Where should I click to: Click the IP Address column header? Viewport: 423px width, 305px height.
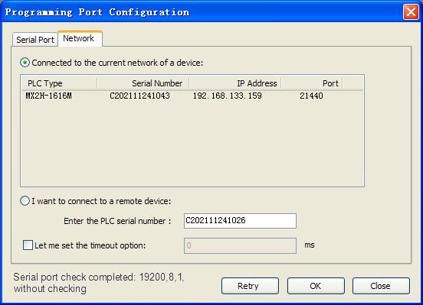pyautogui.click(x=235, y=83)
